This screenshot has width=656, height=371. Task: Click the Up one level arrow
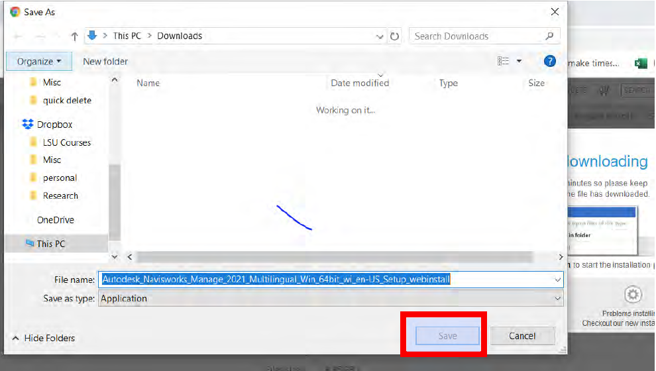74,36
